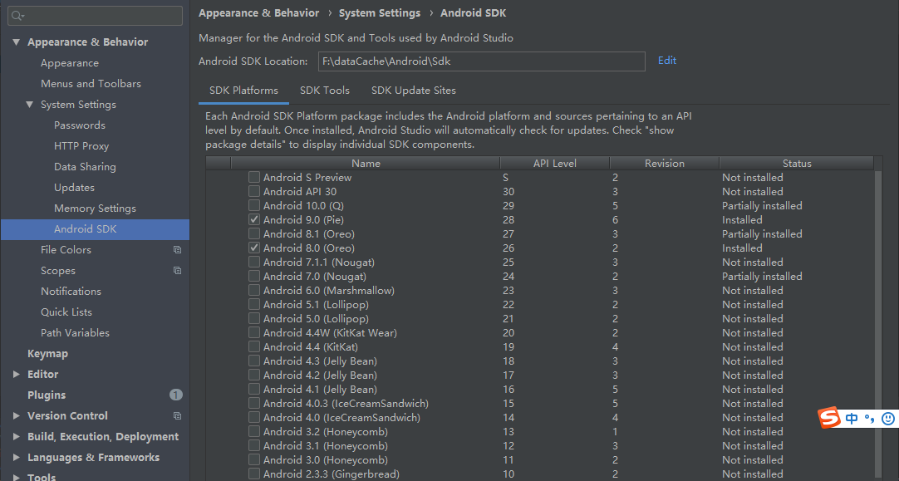Toggle the Chinese input mode indicator
The image size is (899, 481).
point(852,419)
